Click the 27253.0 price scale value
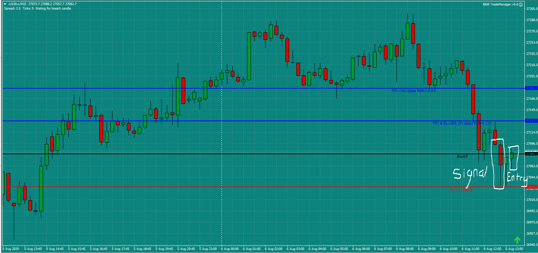The height and width of the screenshot is (253, 538). click(x=532, y=43)
